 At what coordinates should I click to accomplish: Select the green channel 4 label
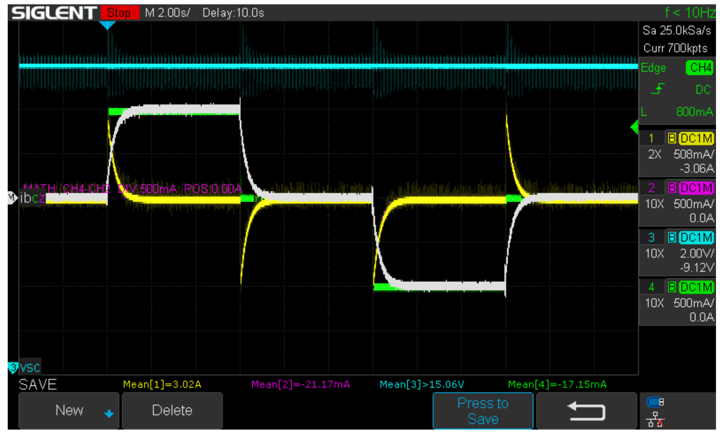click(651, 287)
